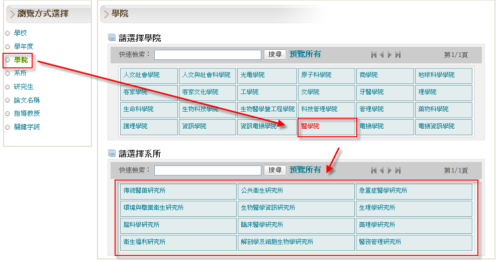Select the 學校 browsing option bullet
This screenshot has height=262, width=498.
[x=8, y=33]
